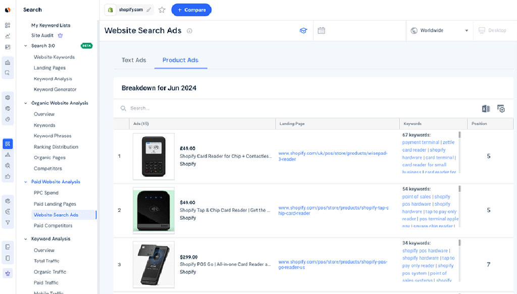Open the magnifier segment-search rail icon
This screenshot has height=294, width=517.
pyautogui.click(x=8, y=73)
